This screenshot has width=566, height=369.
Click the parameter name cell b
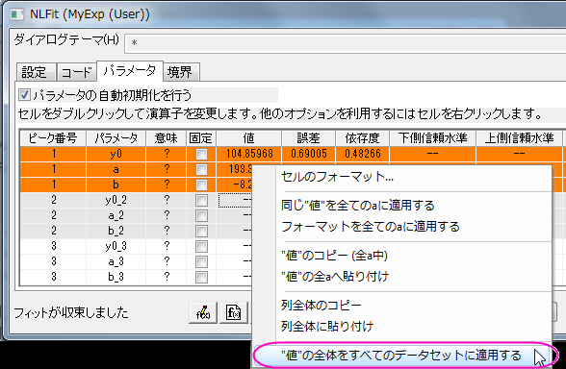[116, 184]
